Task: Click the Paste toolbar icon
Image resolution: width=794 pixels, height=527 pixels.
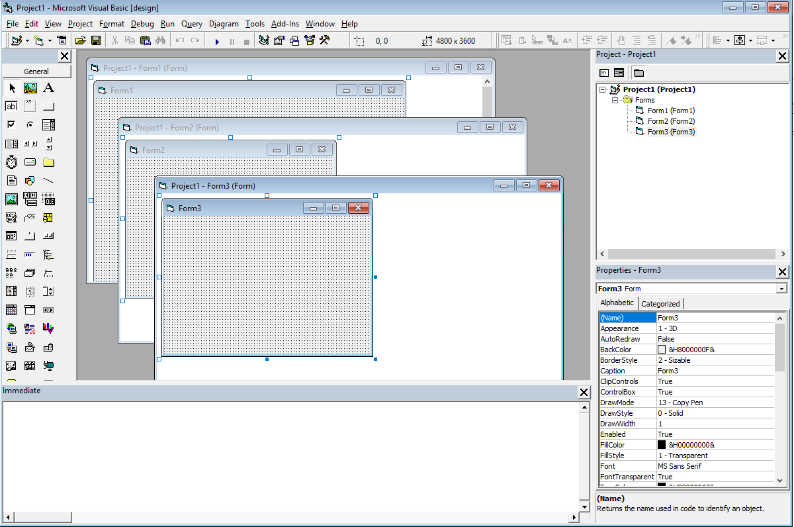Action: tap(145, 41)
